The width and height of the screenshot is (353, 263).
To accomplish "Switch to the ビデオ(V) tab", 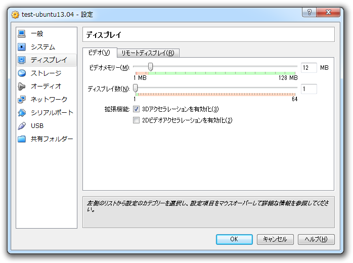I will pyautogui.click(x=100, y=53).
